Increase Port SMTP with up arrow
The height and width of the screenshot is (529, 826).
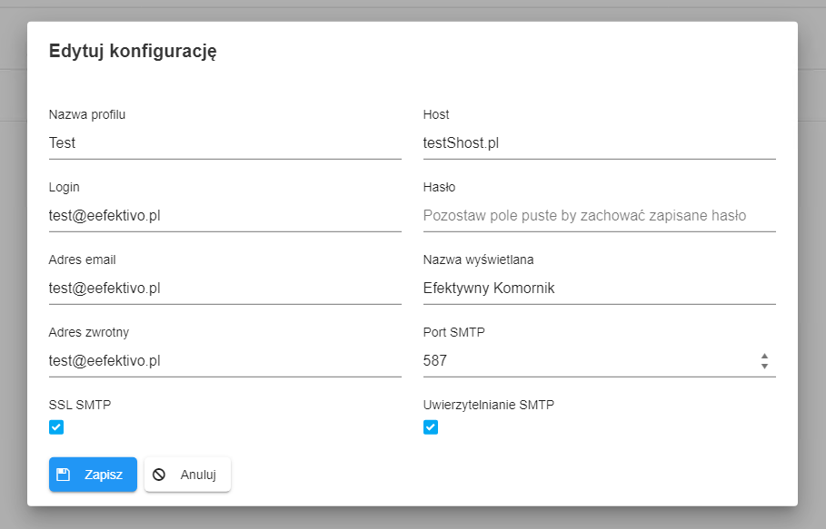coord(764,356)
